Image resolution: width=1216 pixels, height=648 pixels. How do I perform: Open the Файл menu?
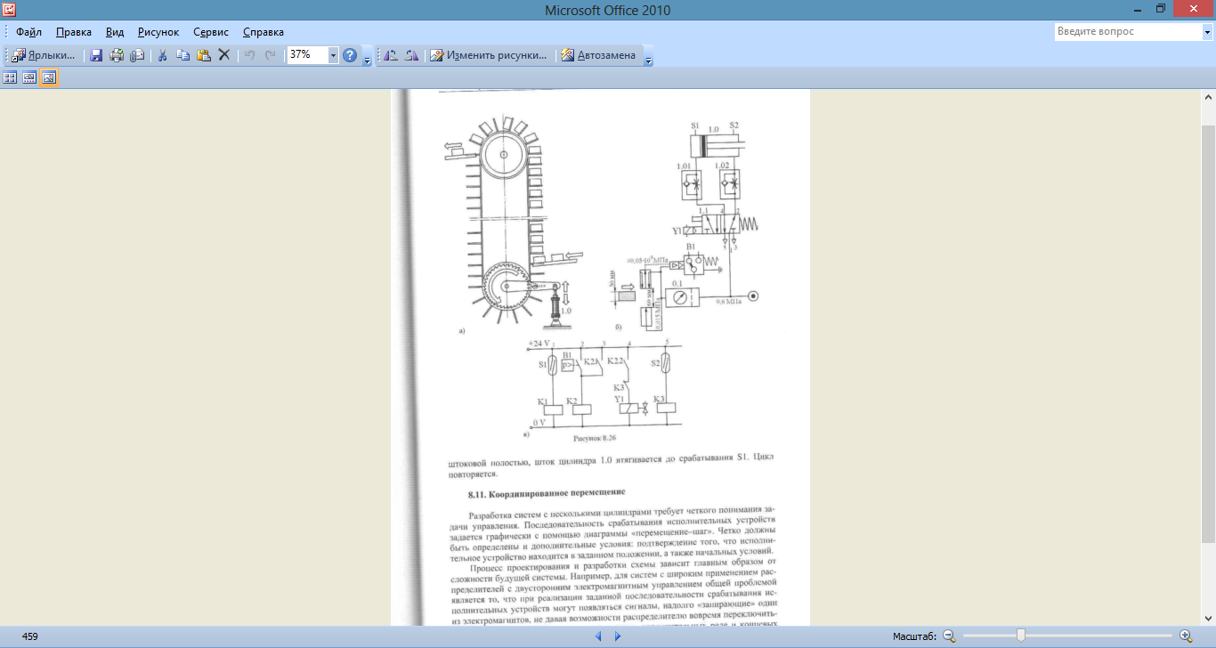coord(29,31)
